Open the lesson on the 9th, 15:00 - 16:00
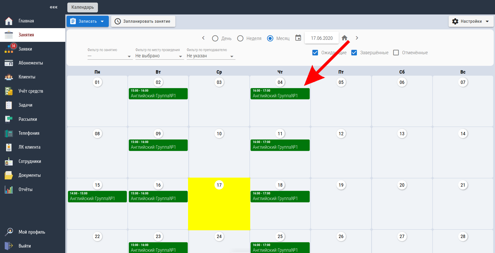This screenshot has height=253, width=495. (158, 145)
